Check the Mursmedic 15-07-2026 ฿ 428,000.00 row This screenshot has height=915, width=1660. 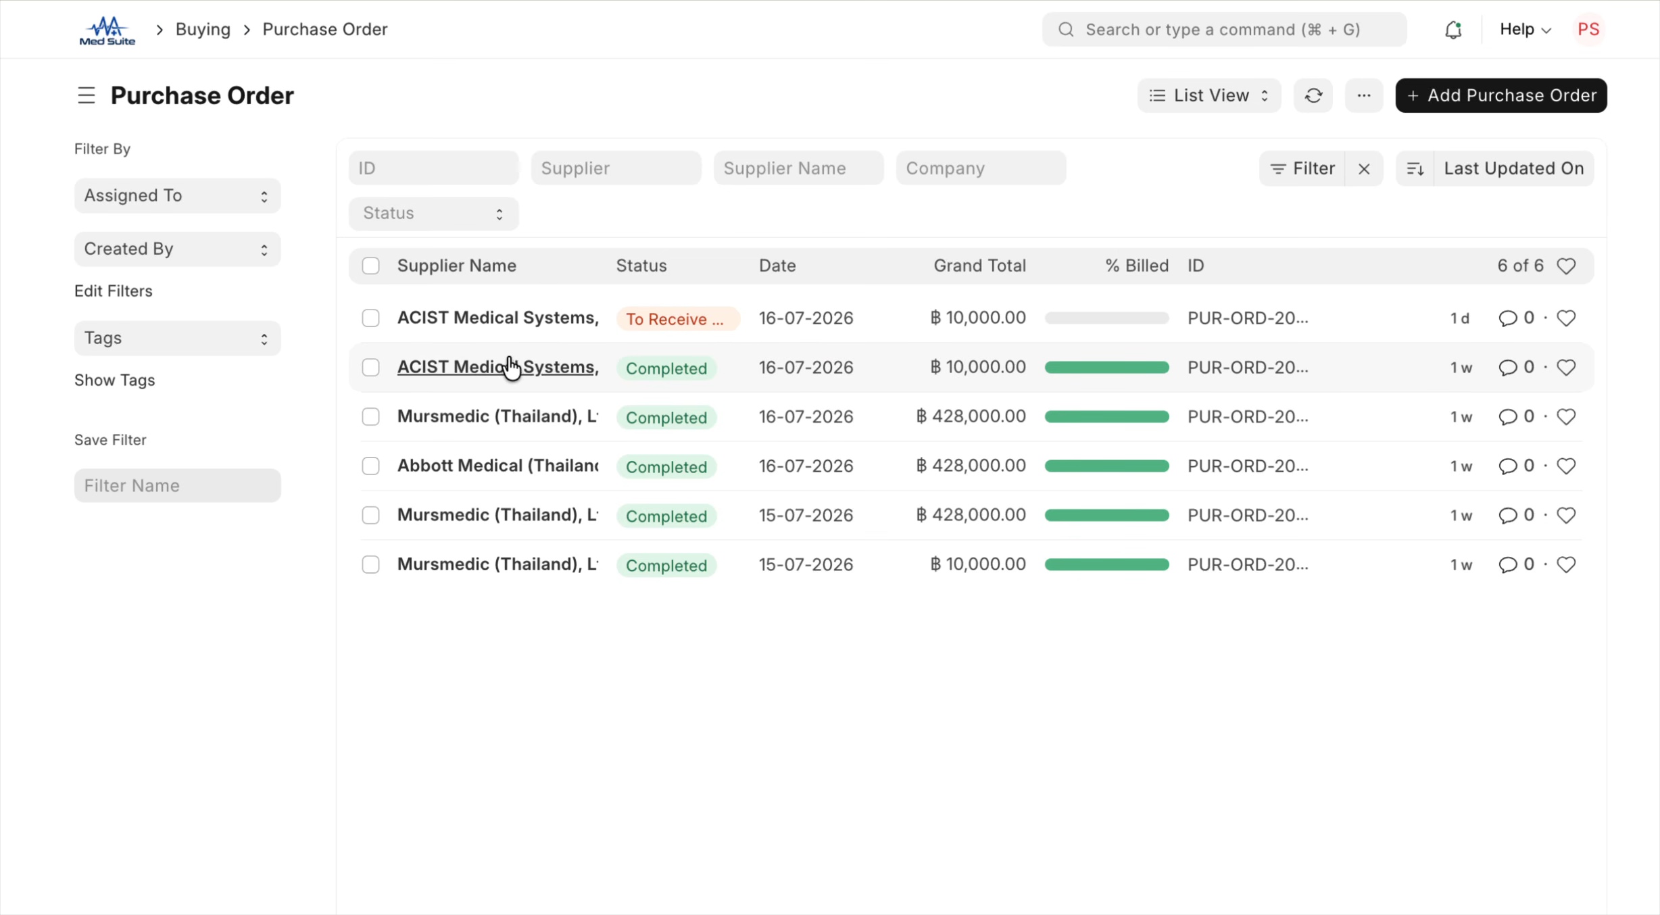click(x=370, y=516)
